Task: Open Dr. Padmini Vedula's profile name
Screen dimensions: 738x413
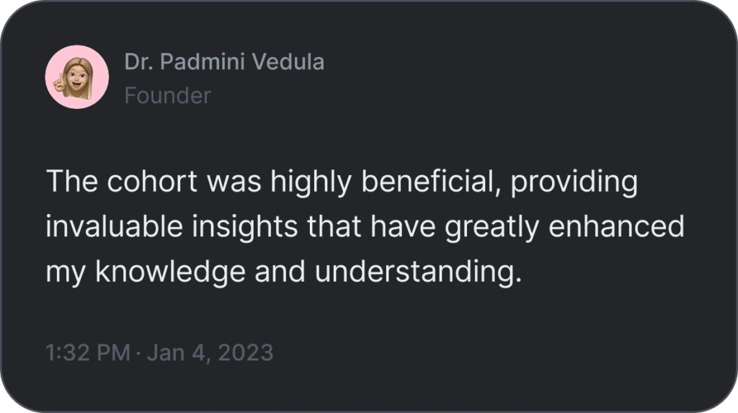Action: pyautogui.click(x=225, y=62)
